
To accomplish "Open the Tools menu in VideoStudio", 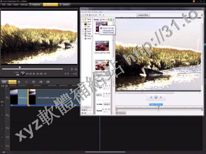I will point(16,5).
